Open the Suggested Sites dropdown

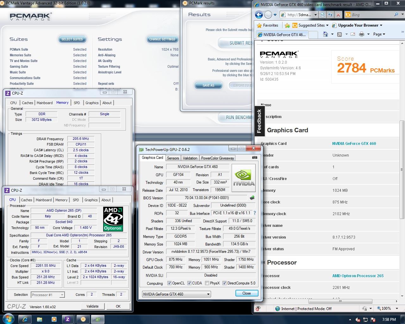point(327,25)
